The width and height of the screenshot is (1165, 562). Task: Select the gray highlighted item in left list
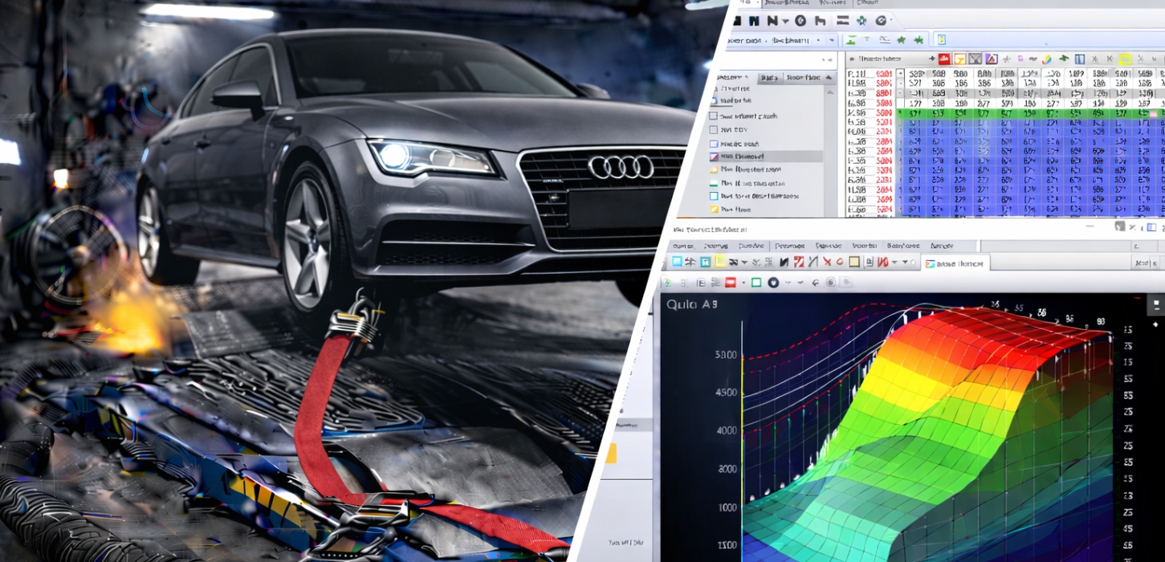pyautogui.click(x=766, y=156)
